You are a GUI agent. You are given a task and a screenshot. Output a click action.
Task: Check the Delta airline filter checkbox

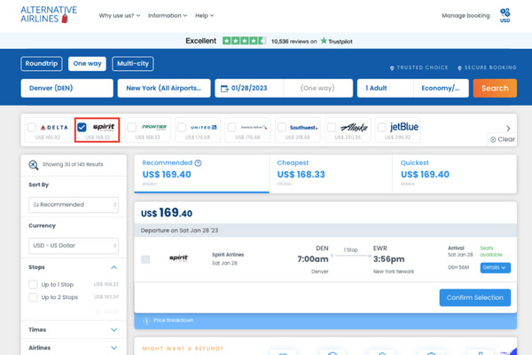[x=32, y=128]
